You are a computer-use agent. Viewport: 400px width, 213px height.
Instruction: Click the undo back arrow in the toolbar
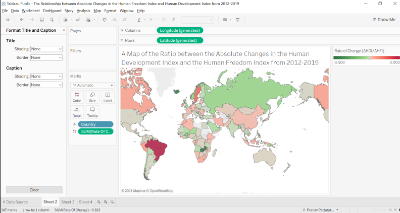point(22,20)
